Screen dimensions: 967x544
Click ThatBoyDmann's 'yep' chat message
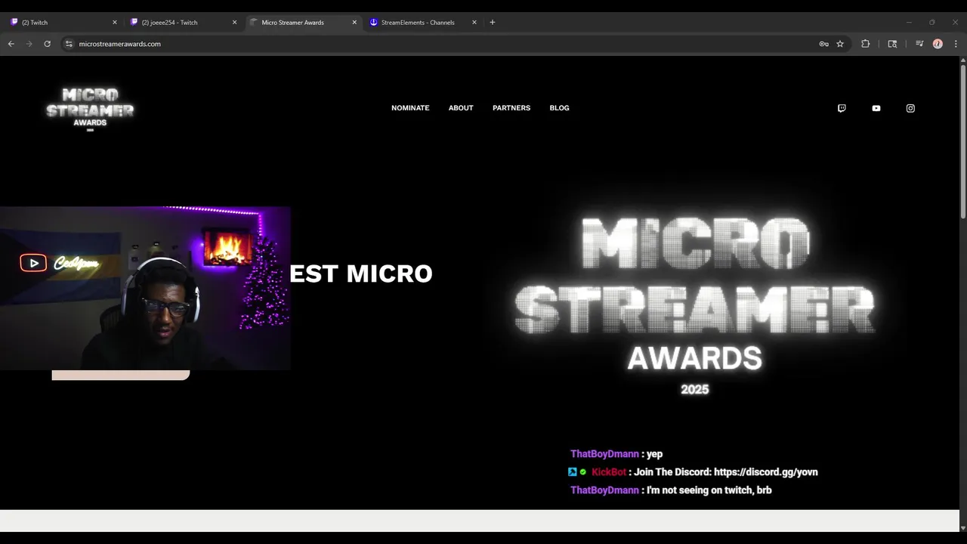[x=654, y=454]
